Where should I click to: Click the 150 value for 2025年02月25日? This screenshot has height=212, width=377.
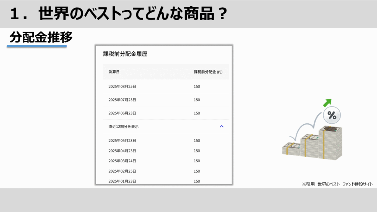point(197,171)
